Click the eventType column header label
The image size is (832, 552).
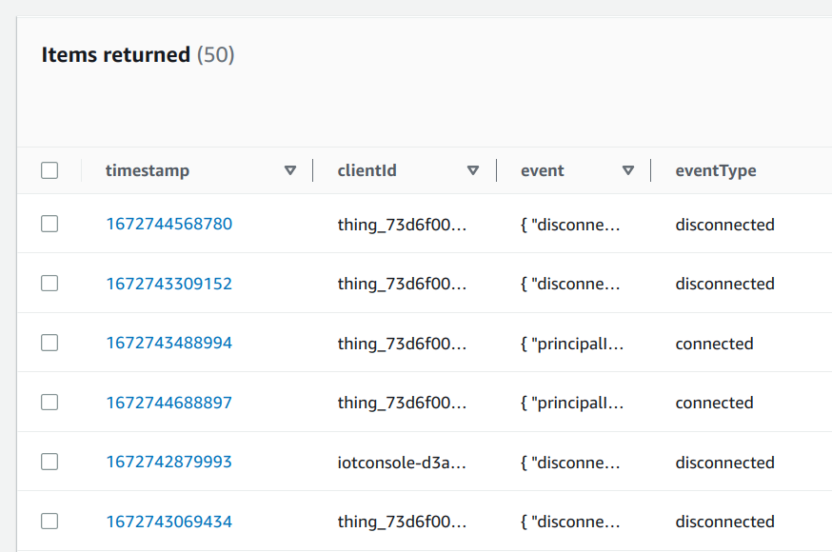pyautogui.click(x=716, y=171)
